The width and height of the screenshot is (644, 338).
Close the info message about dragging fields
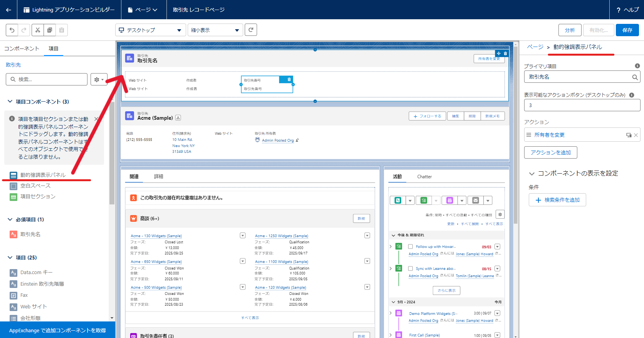click(96, 119)
